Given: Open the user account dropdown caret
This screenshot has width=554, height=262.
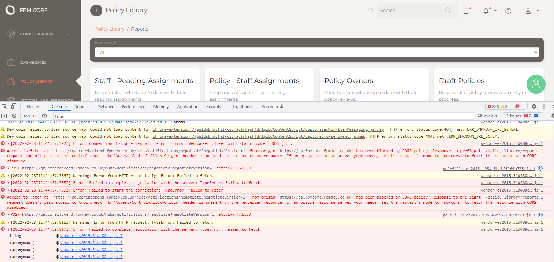Looking at the screenshot, I should pos(538,11).
